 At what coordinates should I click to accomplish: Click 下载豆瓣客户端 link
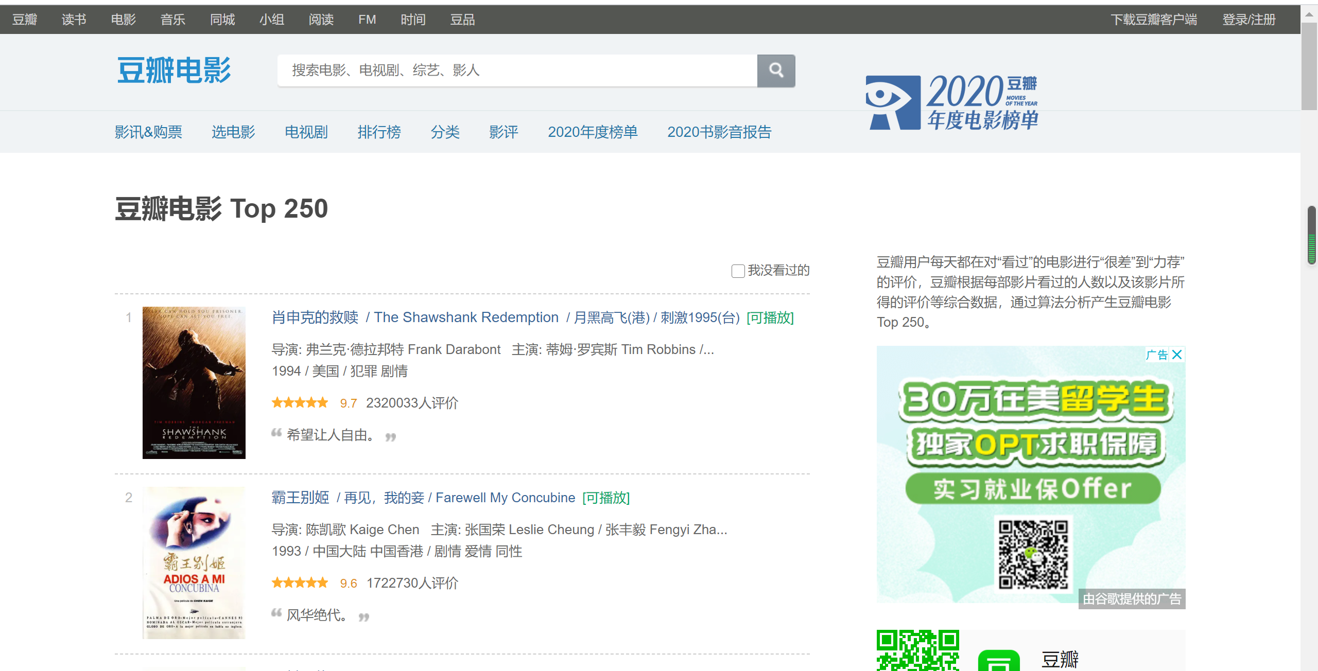click(x=1154, y=20)
